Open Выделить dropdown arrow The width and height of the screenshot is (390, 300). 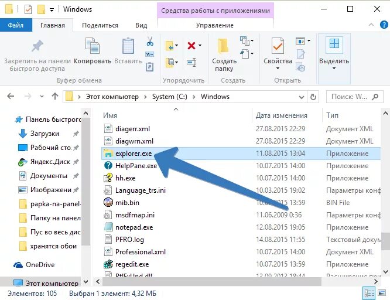[x=334, y=68]
